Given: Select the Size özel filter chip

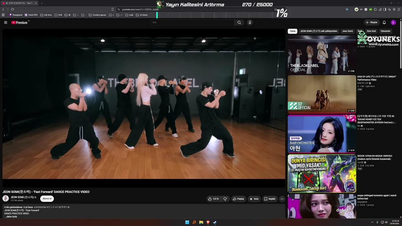Looking at the screenshot, I should [371, 31].
